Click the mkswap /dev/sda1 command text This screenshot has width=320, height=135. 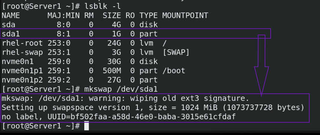[x=121, y=89]
